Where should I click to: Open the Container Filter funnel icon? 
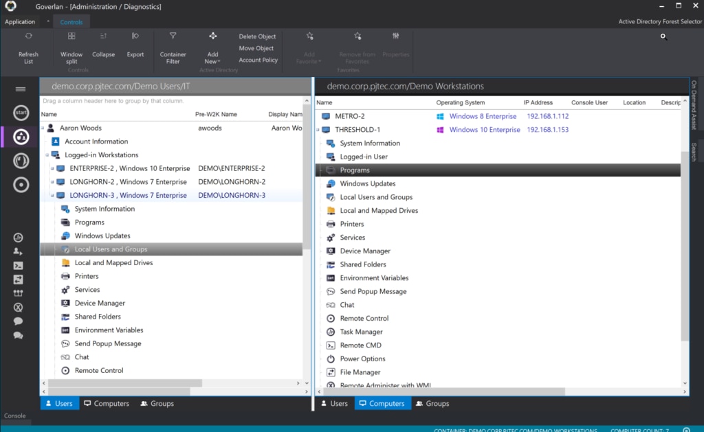coord(173,36)
